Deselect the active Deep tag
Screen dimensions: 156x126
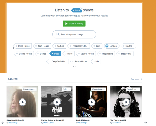tap(55, 54)
